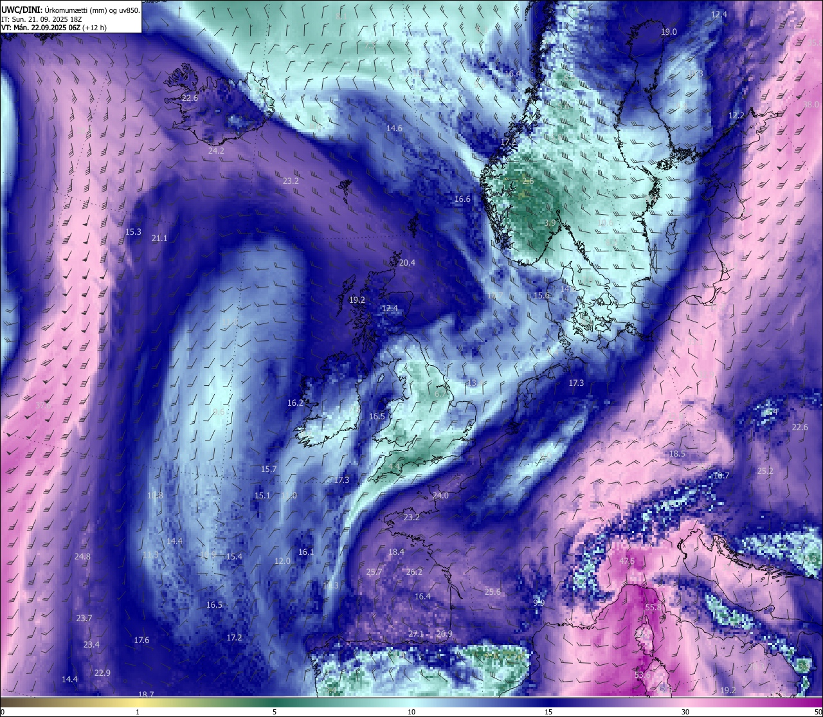Click the 2.6 value over Norway
This screenshot has width=823, height=717.
[x=528, y=181]
